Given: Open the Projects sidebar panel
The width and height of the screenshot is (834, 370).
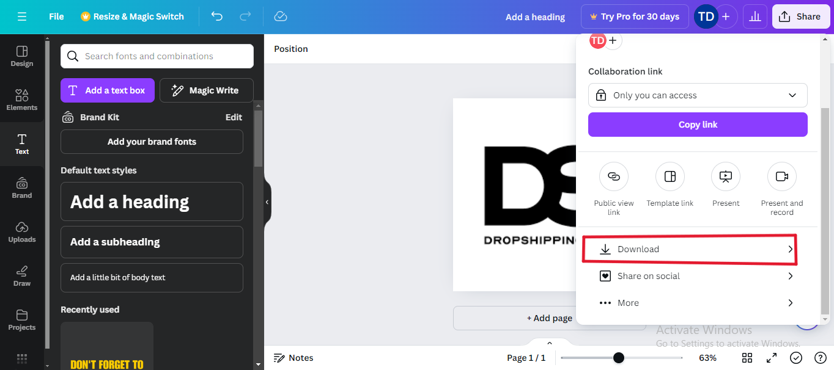Looking at the screenshot, I should tap(22, 320).
